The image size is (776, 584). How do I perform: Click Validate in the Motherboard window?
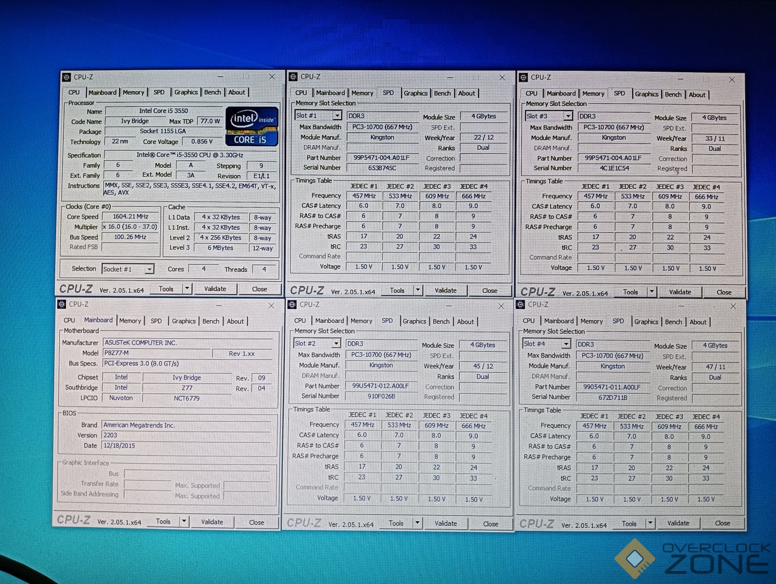[212, 522]
